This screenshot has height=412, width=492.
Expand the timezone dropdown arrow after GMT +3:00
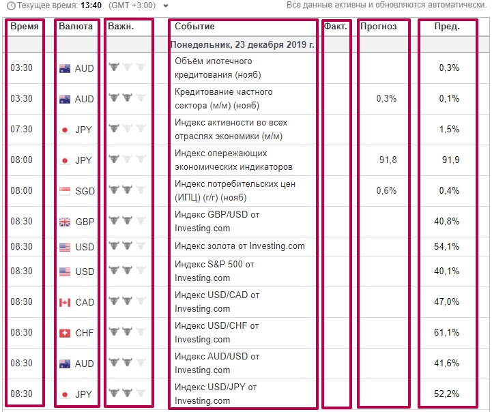coord(166,5)
